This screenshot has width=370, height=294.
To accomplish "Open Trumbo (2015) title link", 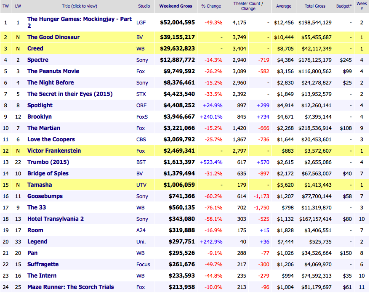I will tap(48, 162).
